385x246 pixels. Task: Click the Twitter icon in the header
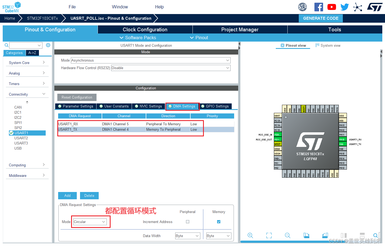coord(344,7)
